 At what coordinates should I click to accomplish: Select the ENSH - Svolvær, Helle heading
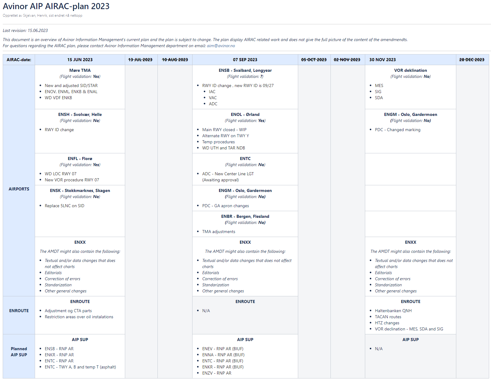(x=80, y=114)
